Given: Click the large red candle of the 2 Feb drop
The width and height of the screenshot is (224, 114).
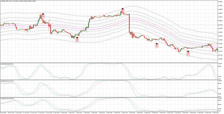Looking at the screenshot, I should 129,23.
